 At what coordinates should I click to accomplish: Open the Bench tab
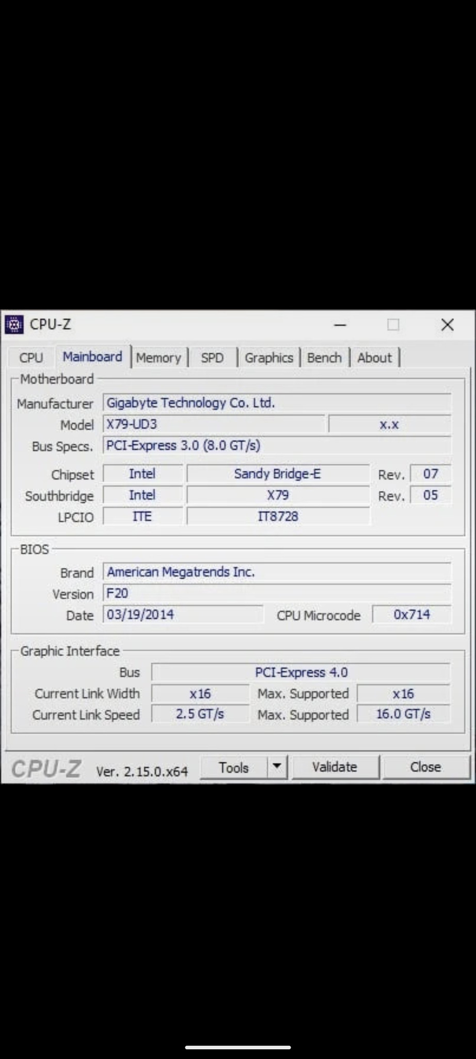coord(324,358)
